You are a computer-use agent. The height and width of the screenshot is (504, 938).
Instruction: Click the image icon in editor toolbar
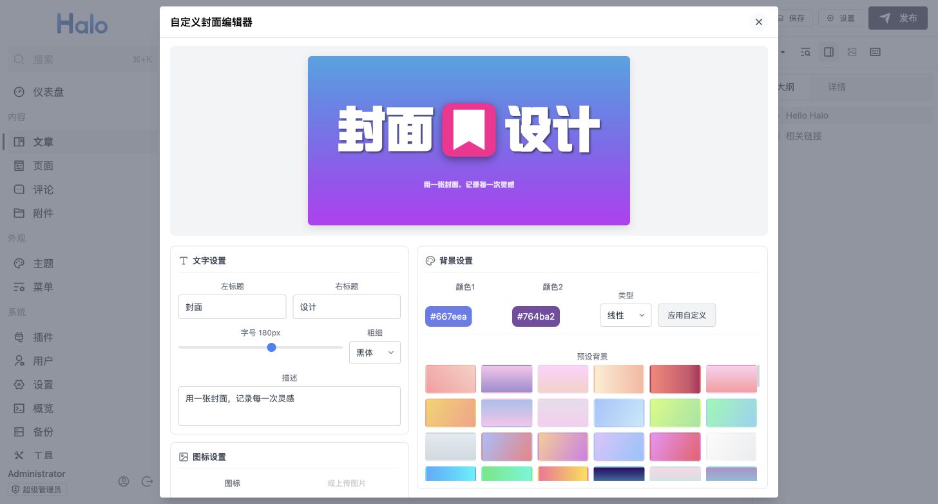tap(852, 52)
